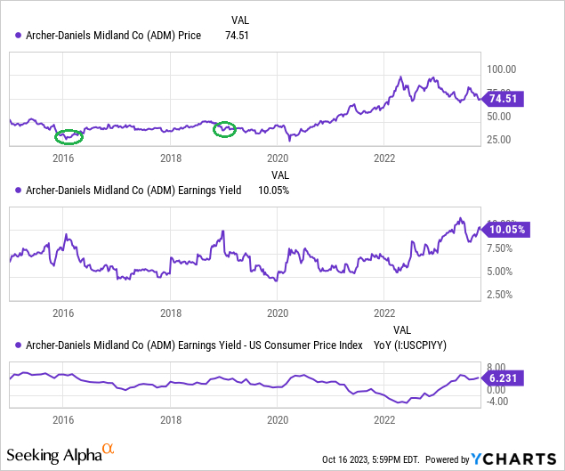Viewport: 565px width, 471px height.
Task: Click the Archer-Daniels Midland Co (ADM) Price label
Action: click(114, 36)
